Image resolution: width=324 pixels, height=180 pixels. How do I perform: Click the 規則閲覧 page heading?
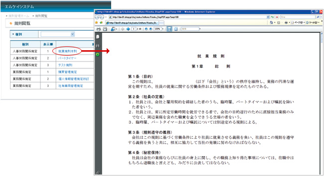tap(22, 23)
